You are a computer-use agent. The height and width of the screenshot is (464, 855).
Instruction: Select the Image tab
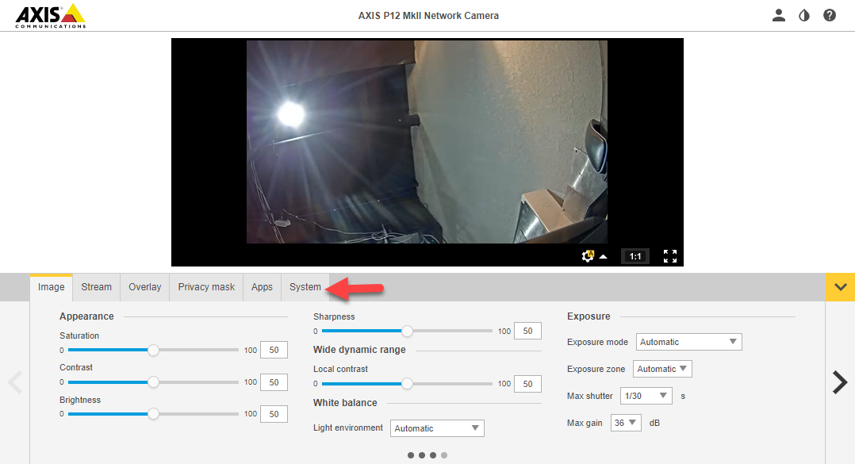52,287
